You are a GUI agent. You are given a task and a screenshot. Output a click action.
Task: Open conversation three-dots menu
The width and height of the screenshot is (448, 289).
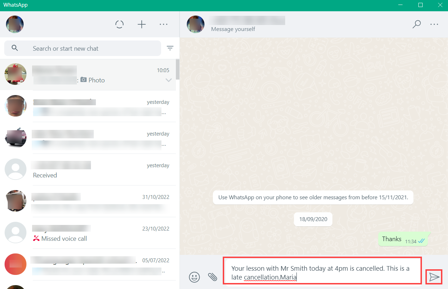(434, 24)
